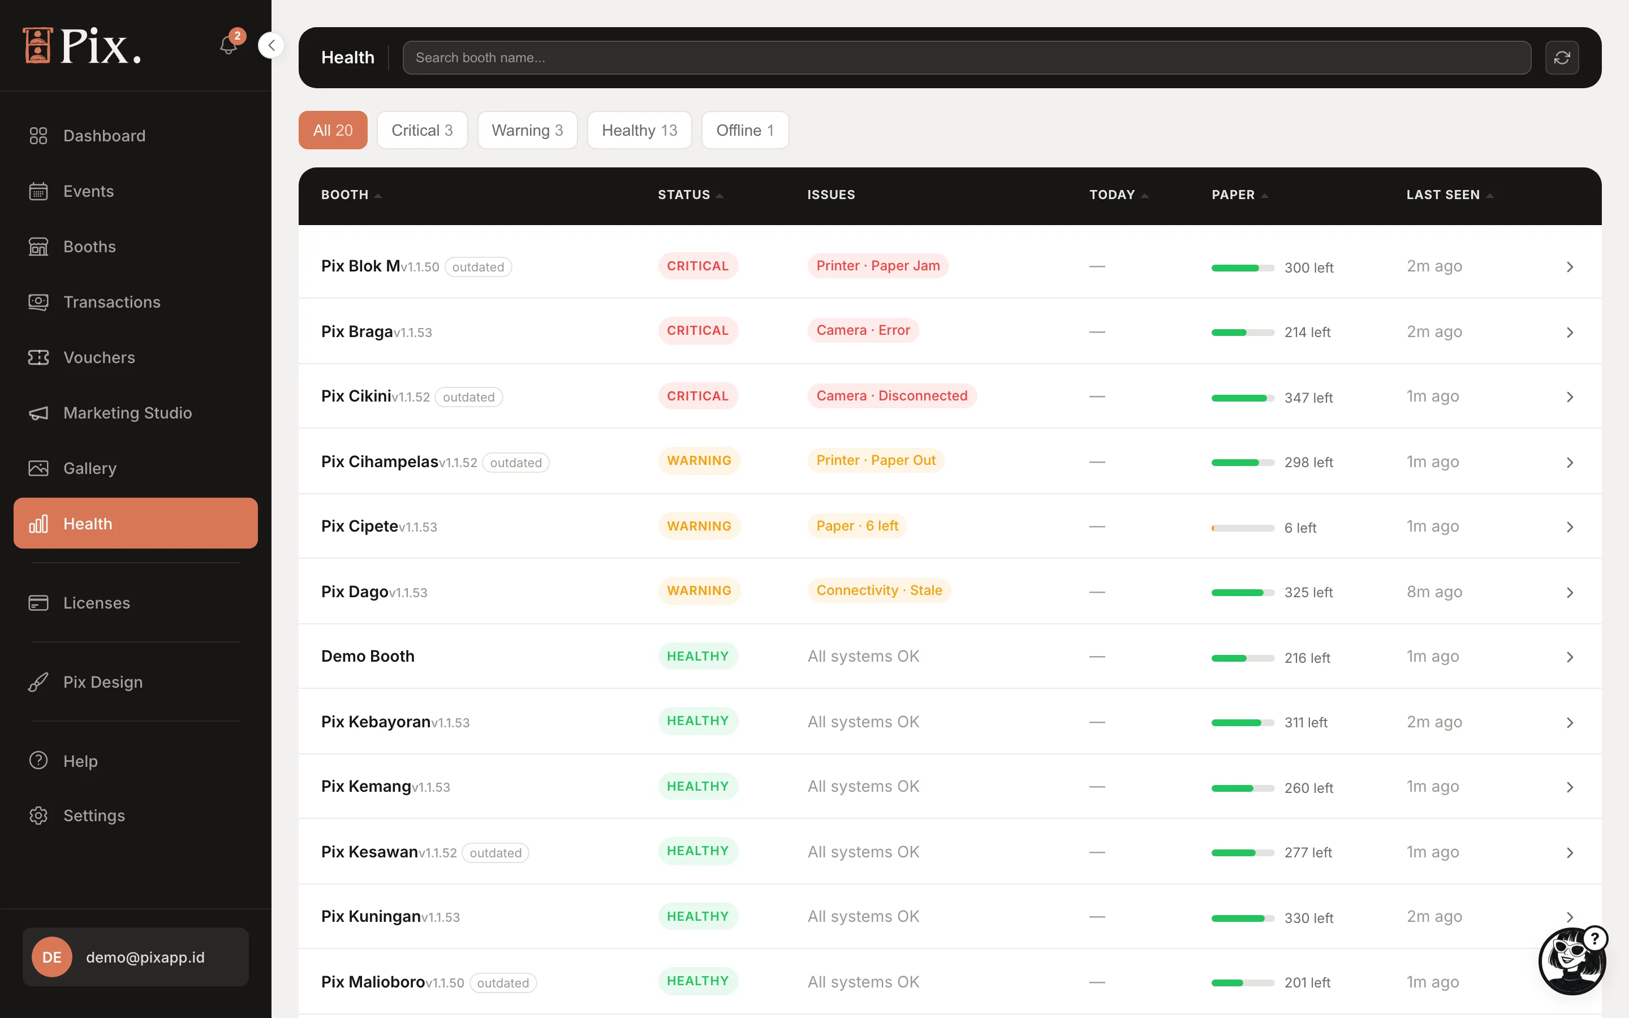This screenshot has width=1629, height=1018.
Task: Open the Dashboard icon in the sidebar
Action: pos(38,136)
